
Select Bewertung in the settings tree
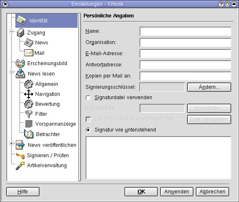pyautogui.click(x=47, y=104)
